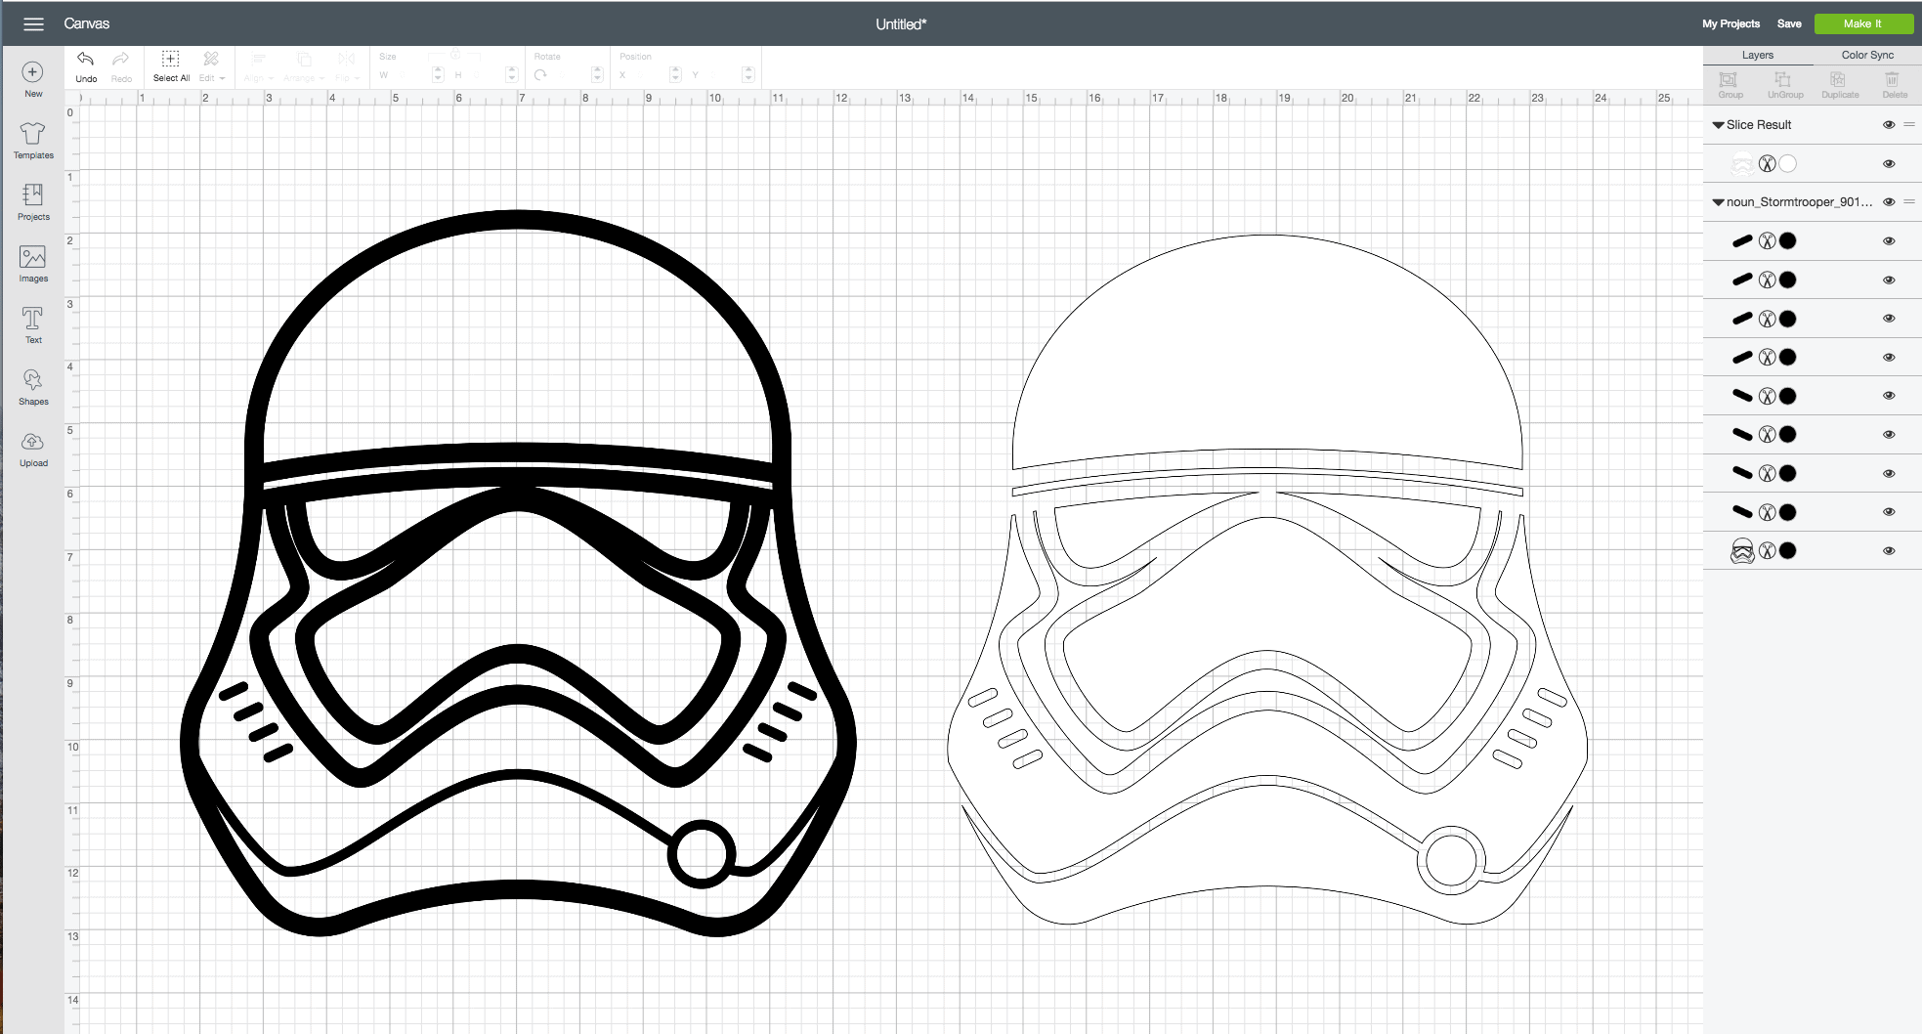Toggle visibility of noun_Stormtrooper group
This screenshot has height=1034, width=1922.
pos(1889,202)
